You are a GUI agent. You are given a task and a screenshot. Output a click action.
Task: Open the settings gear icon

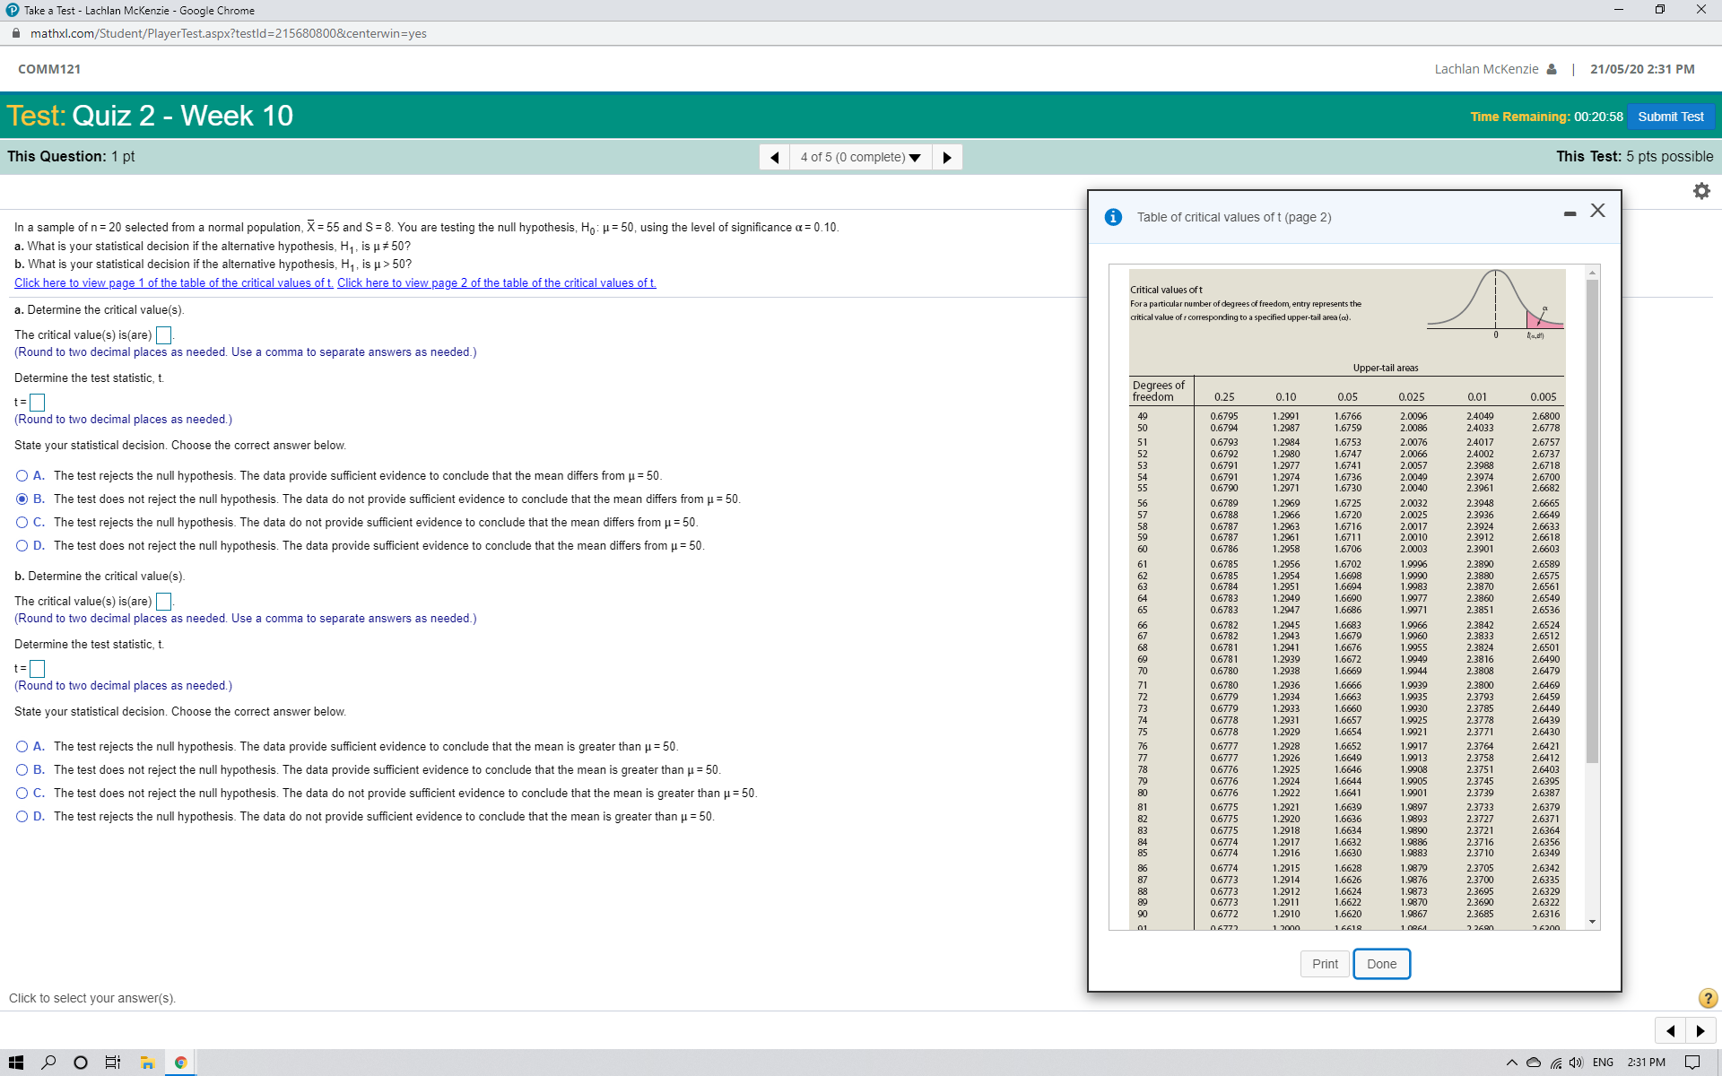[1700, 191]
